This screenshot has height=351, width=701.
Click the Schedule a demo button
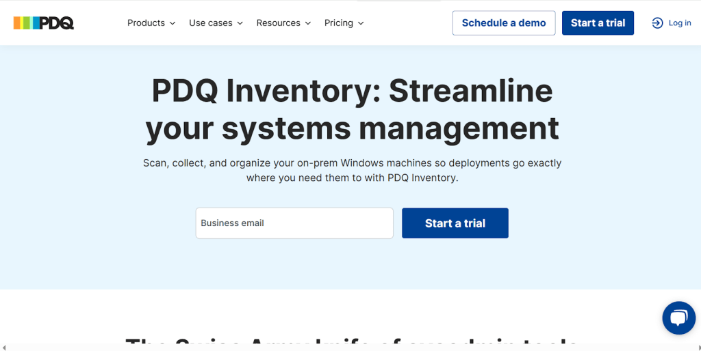[504, 23]
